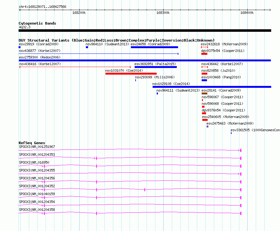Select the esv3692851 blue gain bar
Screen dimensions: 280x231
tap(156, 67)
